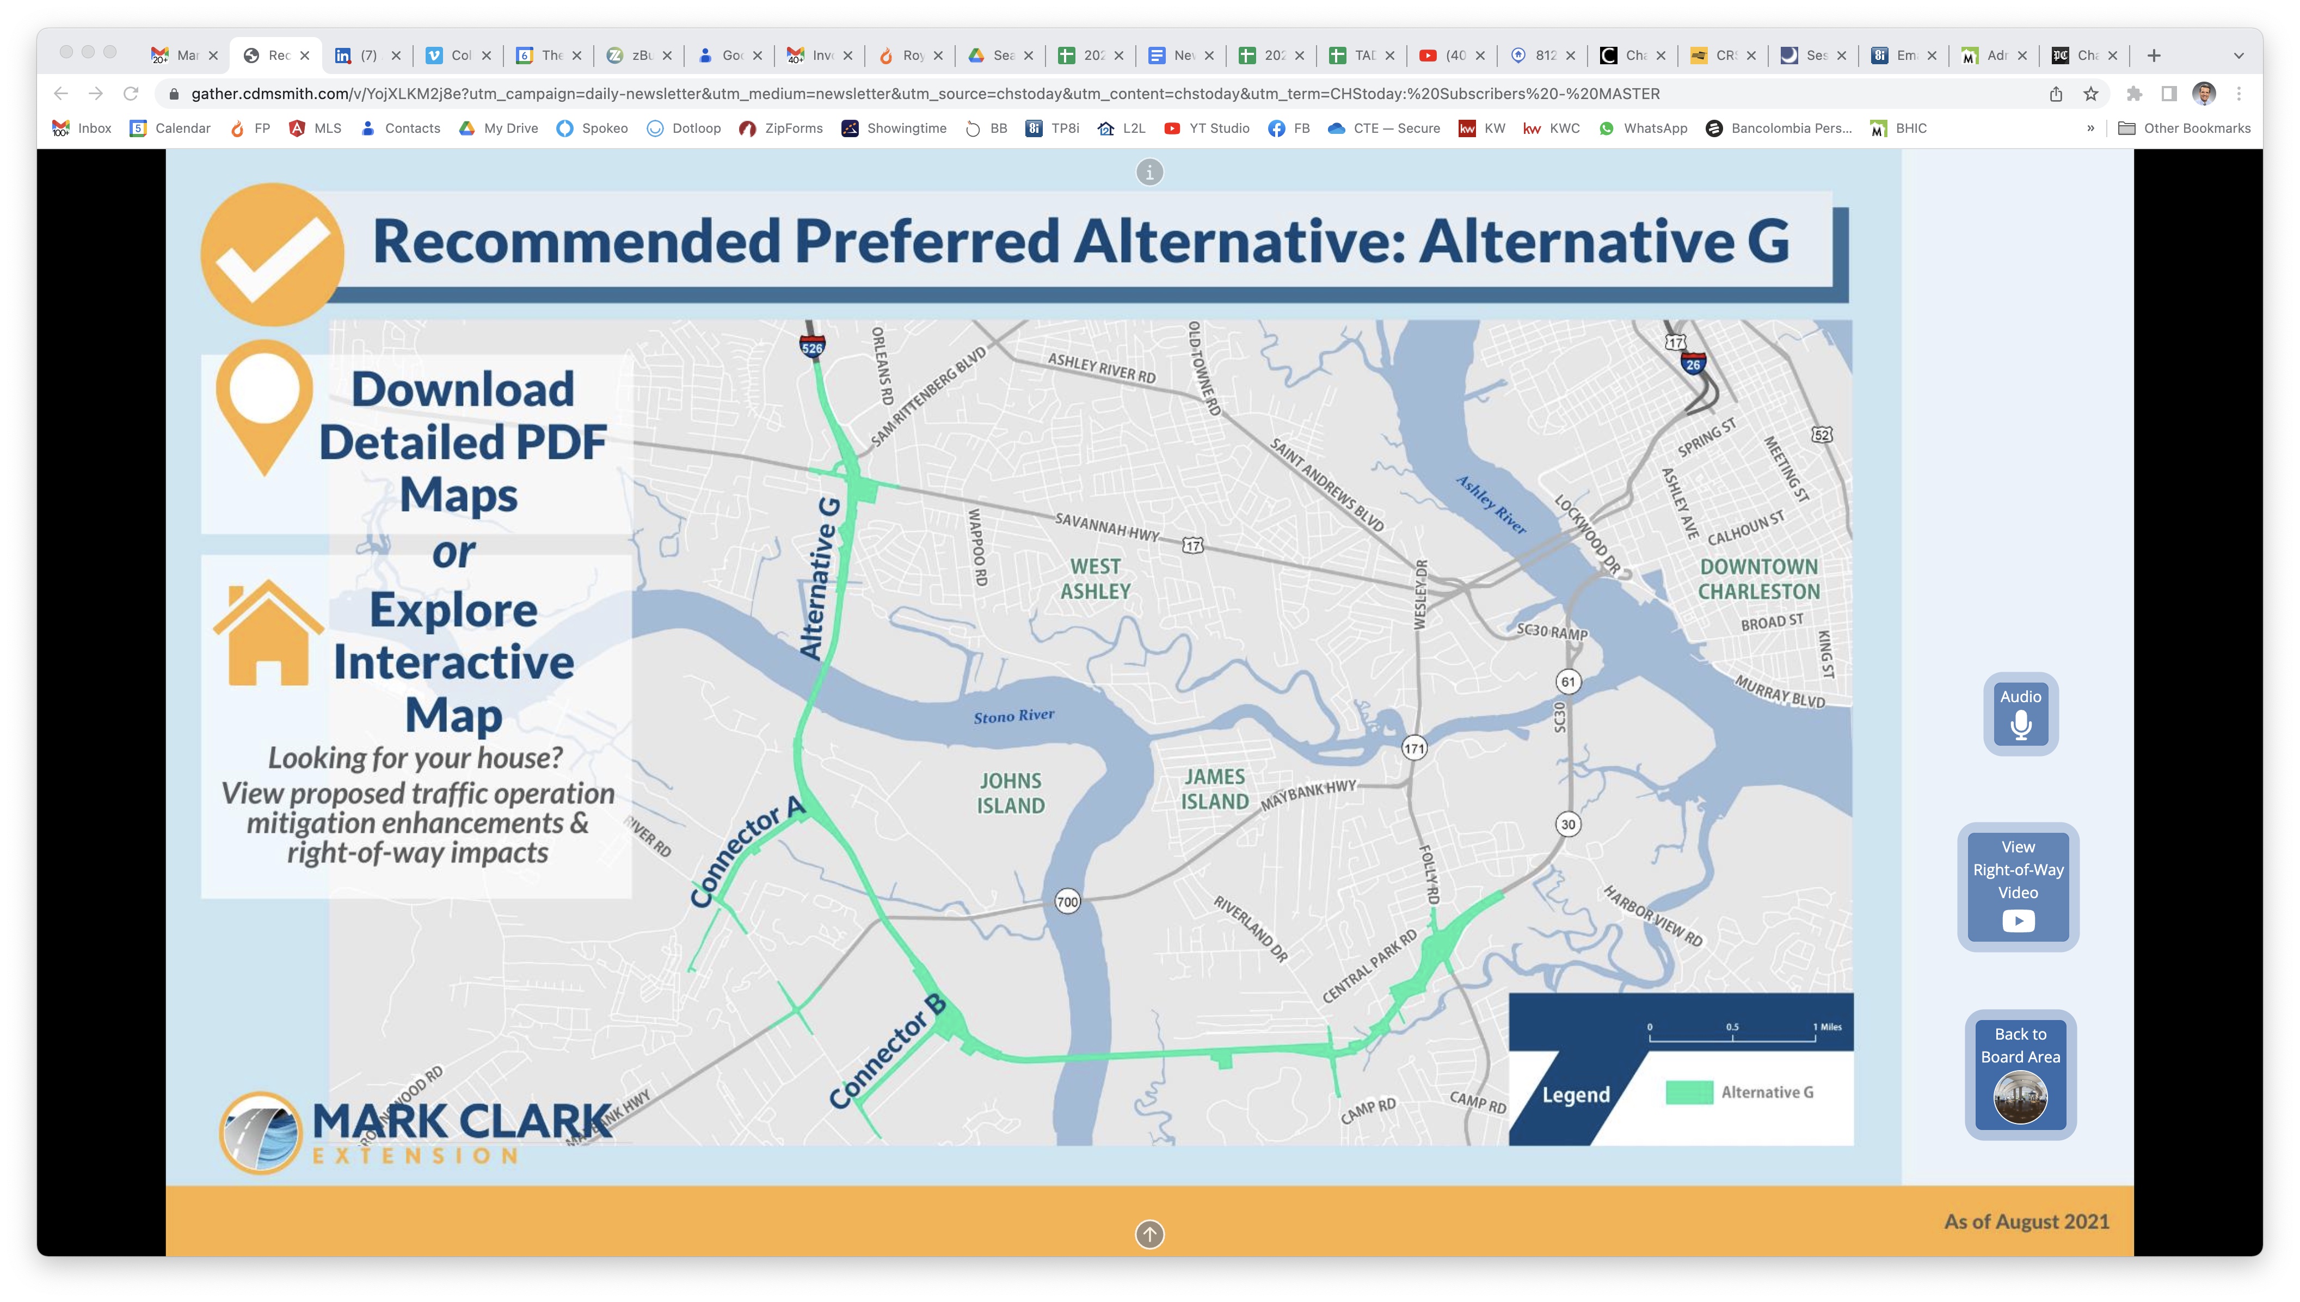
Task: Open the Other Bookmarks folder
Action: [x=2184, y=129]
